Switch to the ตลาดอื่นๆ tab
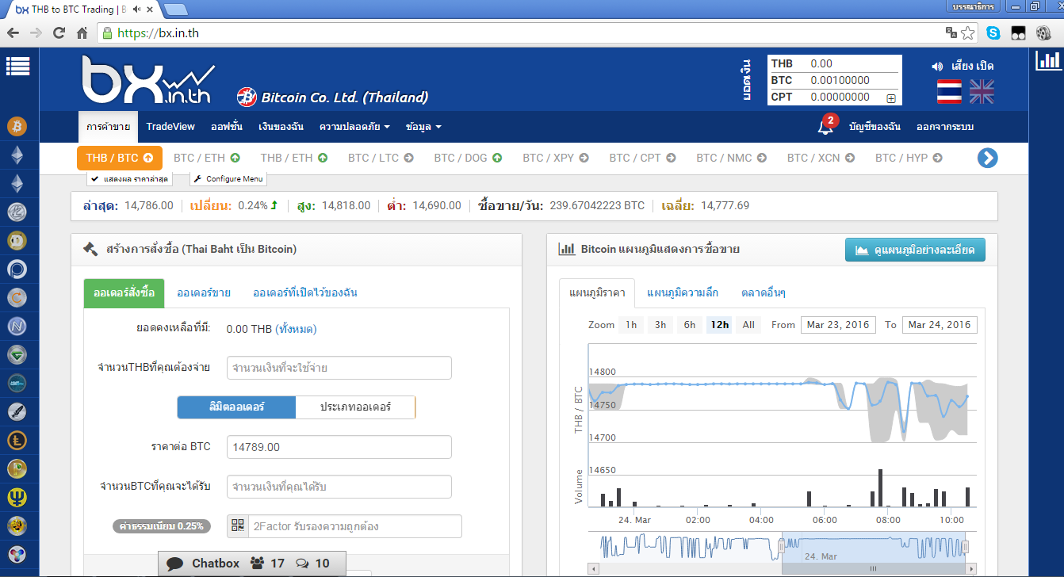The height and width of the screenshot is (577, 1064). click(764, 293)
